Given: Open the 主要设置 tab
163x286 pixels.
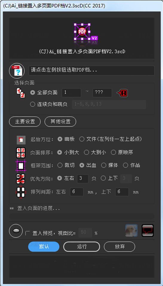Looking at the screenshot, I should 25,121.
